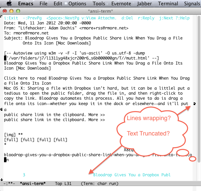Click the wrapped-line arrow in left fringe
Image resolution: width=201 pixels, height=191 pixels.
pyautogui.click(x=2, y=109)
